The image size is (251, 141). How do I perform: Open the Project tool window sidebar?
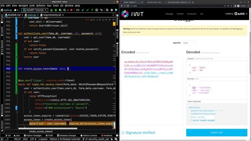[x=2, y=19]
